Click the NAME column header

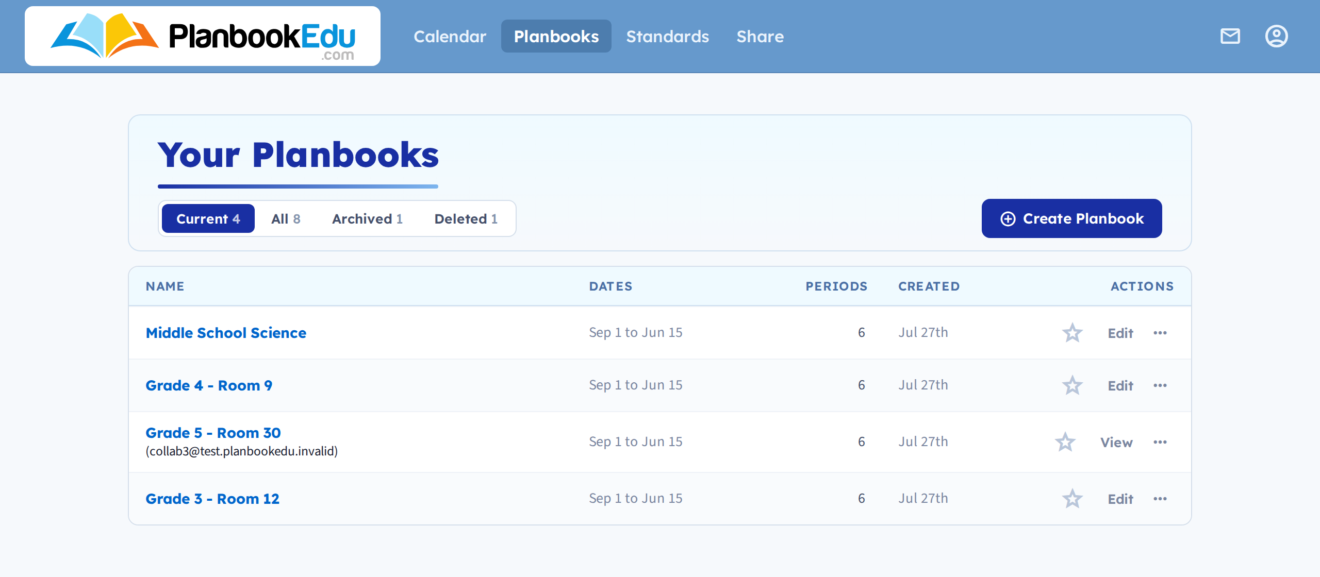[165, 286]
